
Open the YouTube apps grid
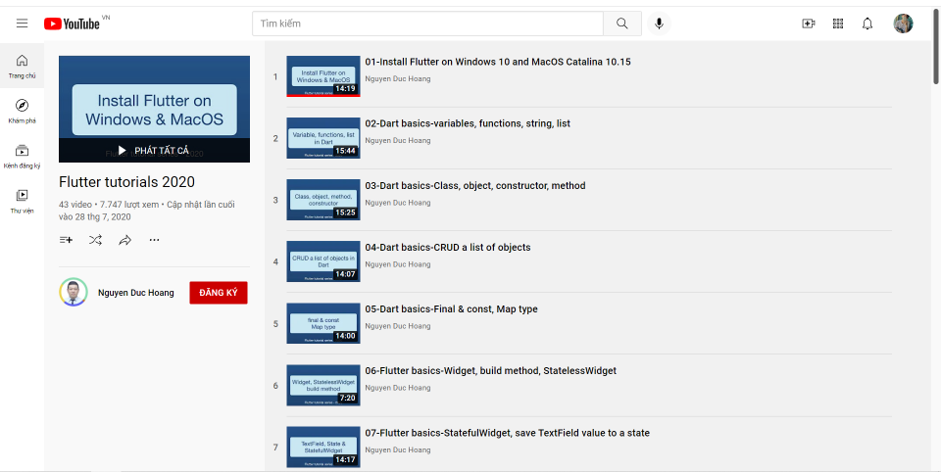click(838, 24)
